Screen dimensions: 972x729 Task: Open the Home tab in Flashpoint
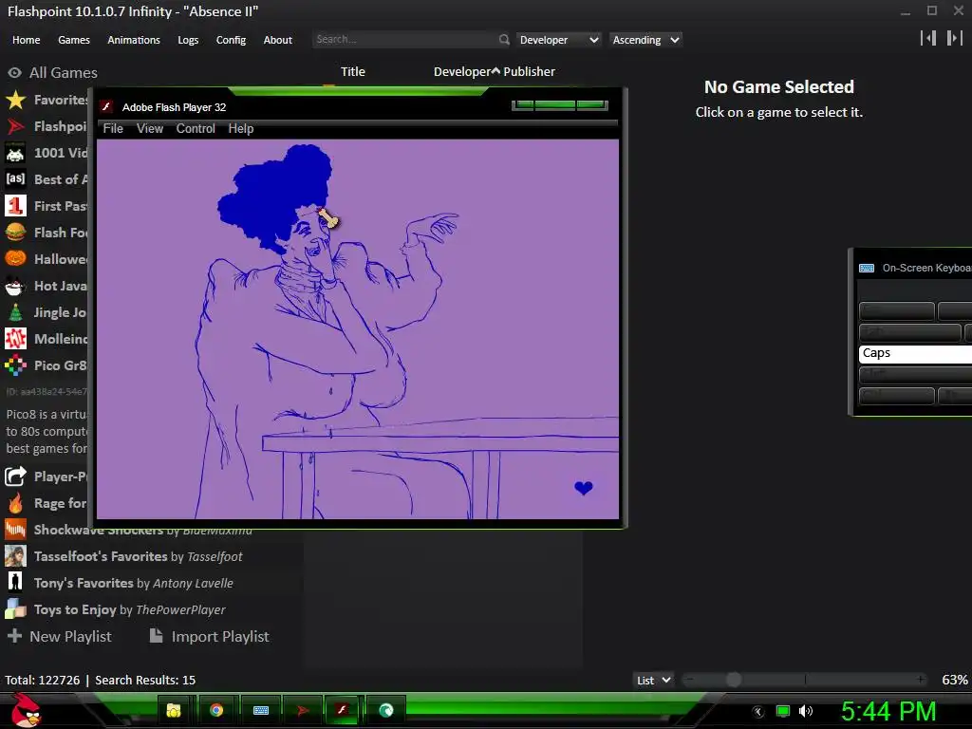point(26,40)
